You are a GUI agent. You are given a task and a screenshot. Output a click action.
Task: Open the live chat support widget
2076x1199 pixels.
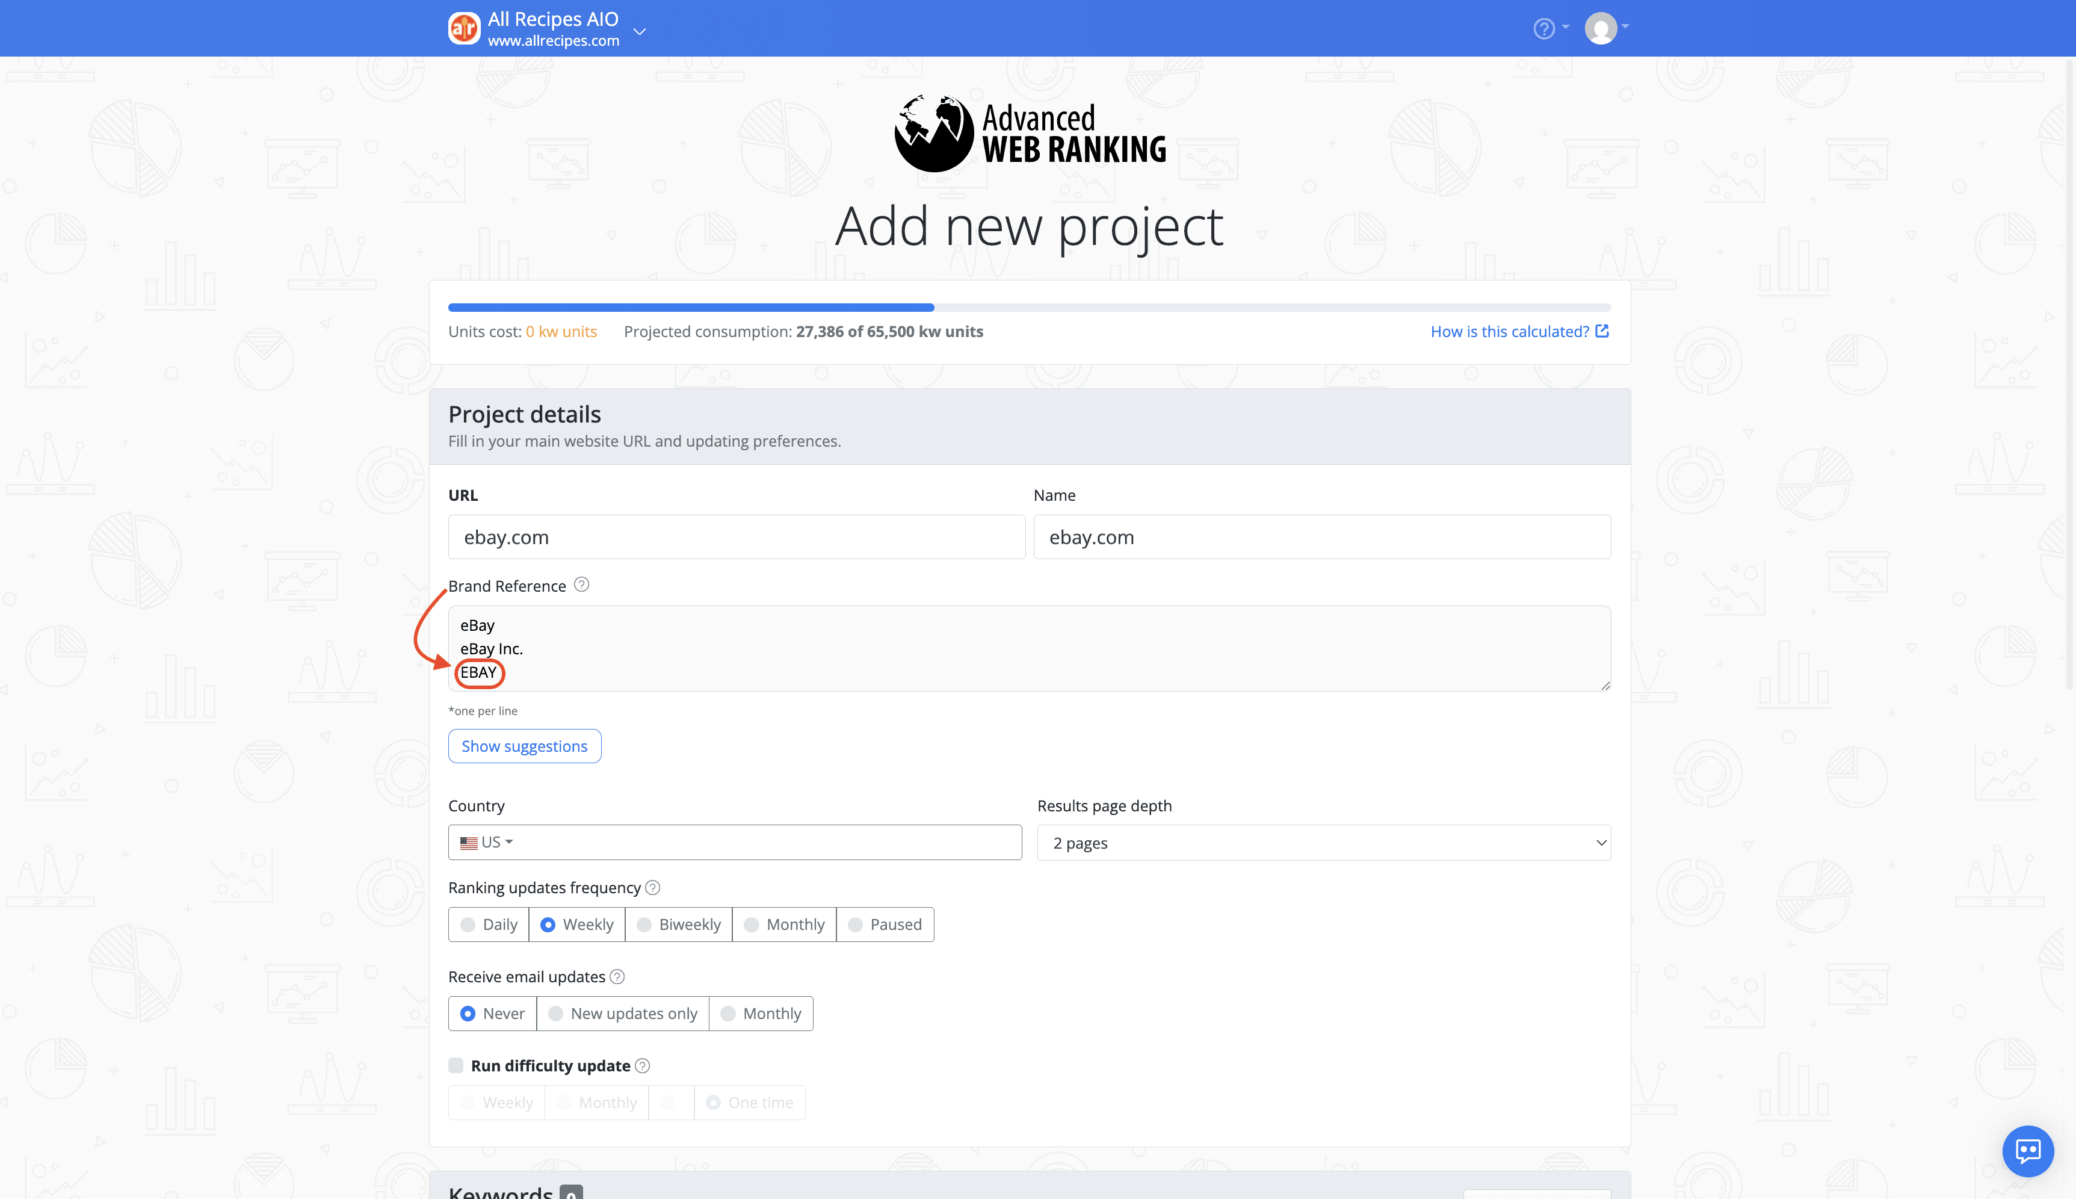[2028, 1151]
